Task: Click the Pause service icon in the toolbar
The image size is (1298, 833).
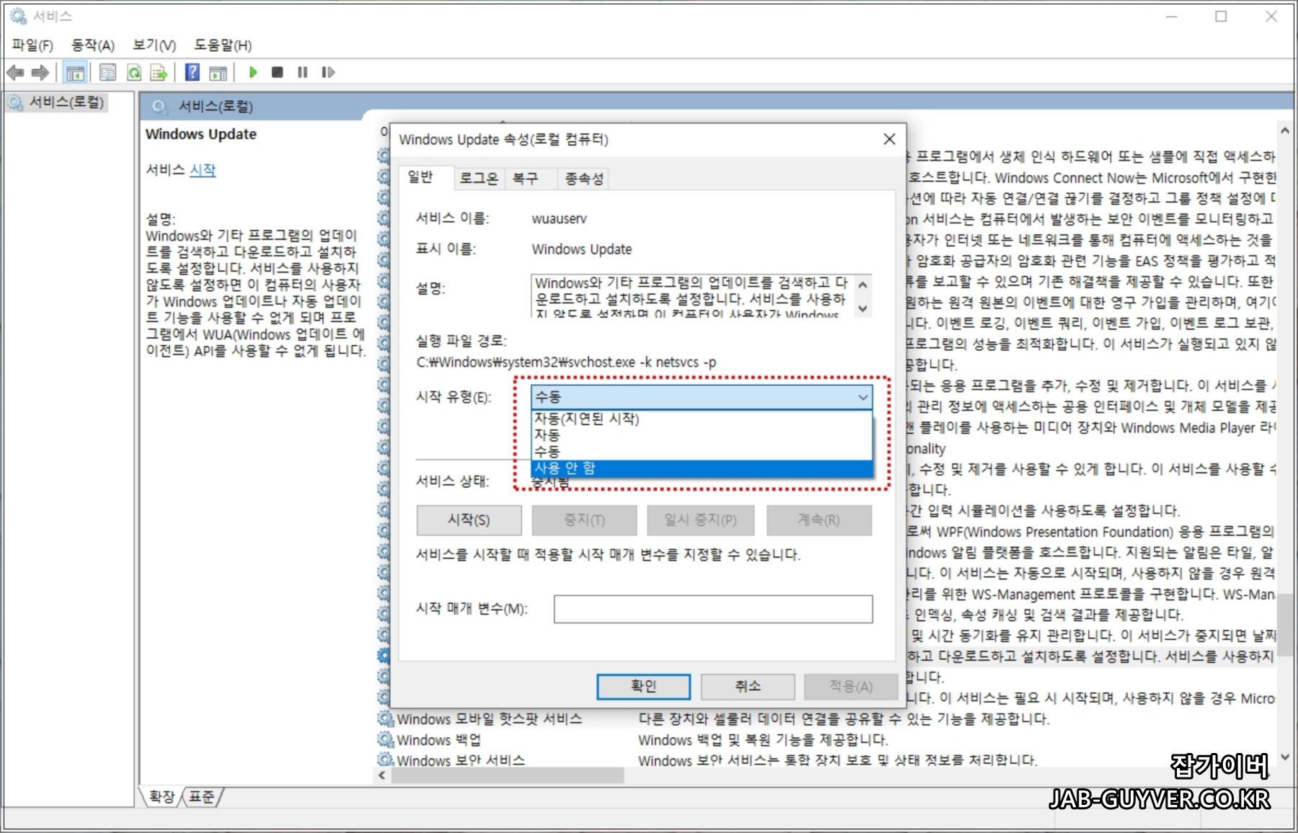Action: coord(303,72)
